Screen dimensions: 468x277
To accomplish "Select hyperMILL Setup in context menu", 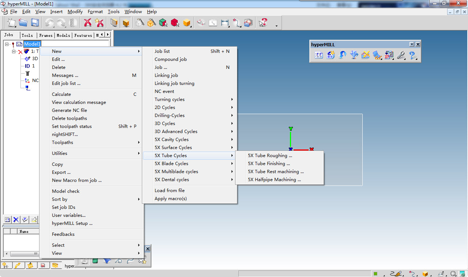I will pos(91,223).
